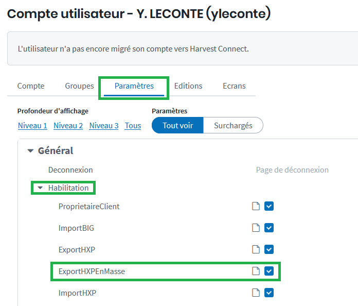Click the Niveau 1 depth link
358x306 pixels.
pyautogui.click(x=32, y=126)
